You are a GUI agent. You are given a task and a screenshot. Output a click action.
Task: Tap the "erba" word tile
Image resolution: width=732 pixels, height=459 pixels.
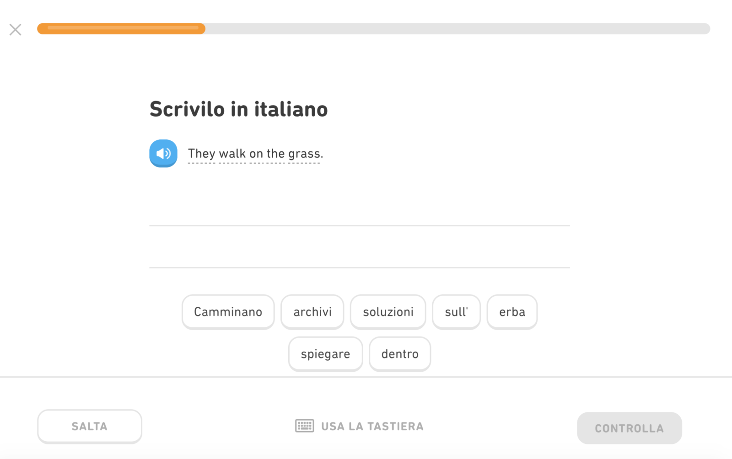click(512, 312)
